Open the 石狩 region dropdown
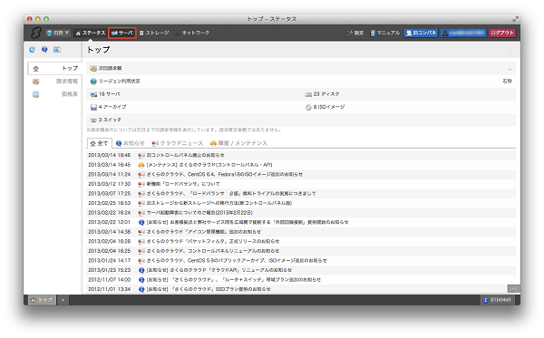Viewport: 544px width, 338px height. pyautogui.click(x=58, y=33)
